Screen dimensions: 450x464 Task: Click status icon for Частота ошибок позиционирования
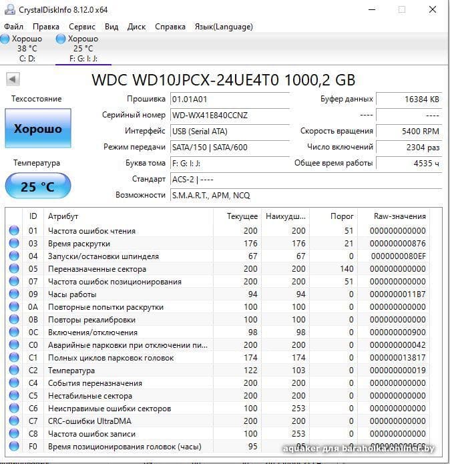pyautogui.click(x=14, y=282)
